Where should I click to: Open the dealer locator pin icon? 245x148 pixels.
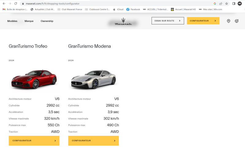tap(228, 21)
